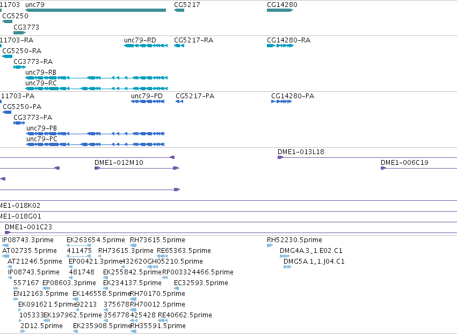Viewport: 457px width, 334px height.
Task: Click the unc79-RB transcript label
Action: click(41, 72)
